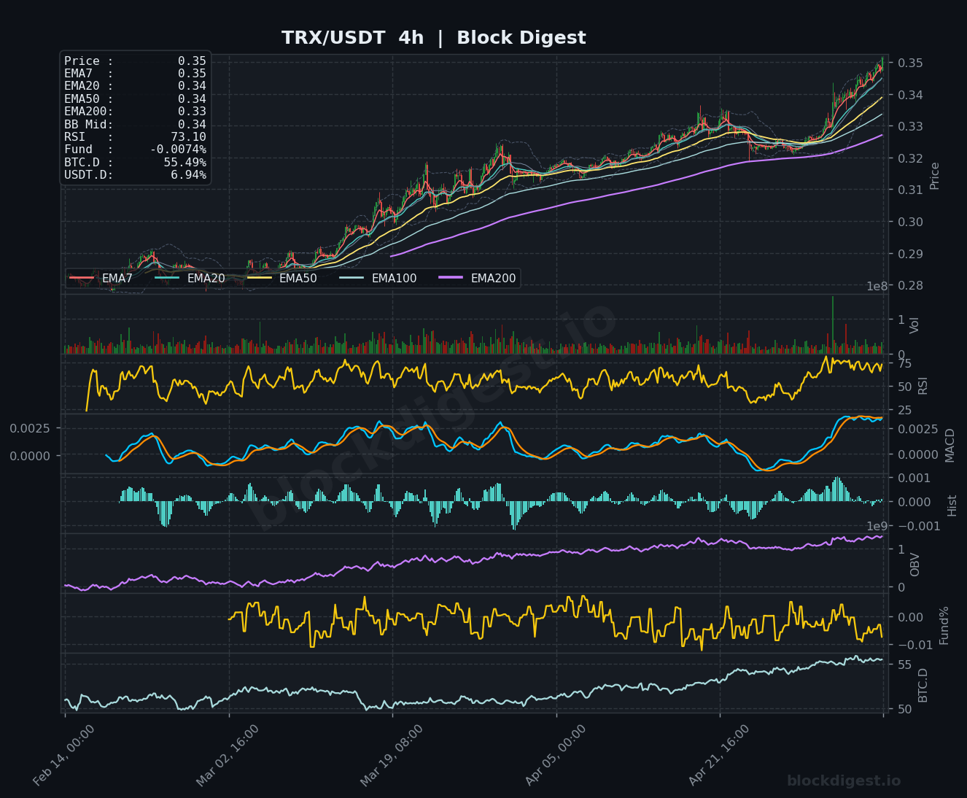
Task: Click the purple EMA200 line sample in legend
Action: [x=451, y=278]
